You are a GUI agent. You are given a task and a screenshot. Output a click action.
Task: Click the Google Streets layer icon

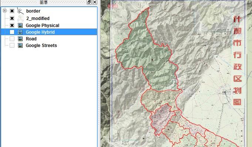click(20, 45)
